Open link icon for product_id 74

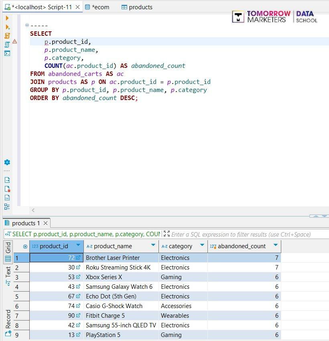(78, 306)
